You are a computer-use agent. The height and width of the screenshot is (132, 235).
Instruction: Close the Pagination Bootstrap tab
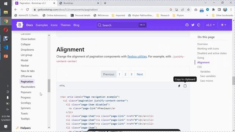pyautogui.click(x=54, y=3)
